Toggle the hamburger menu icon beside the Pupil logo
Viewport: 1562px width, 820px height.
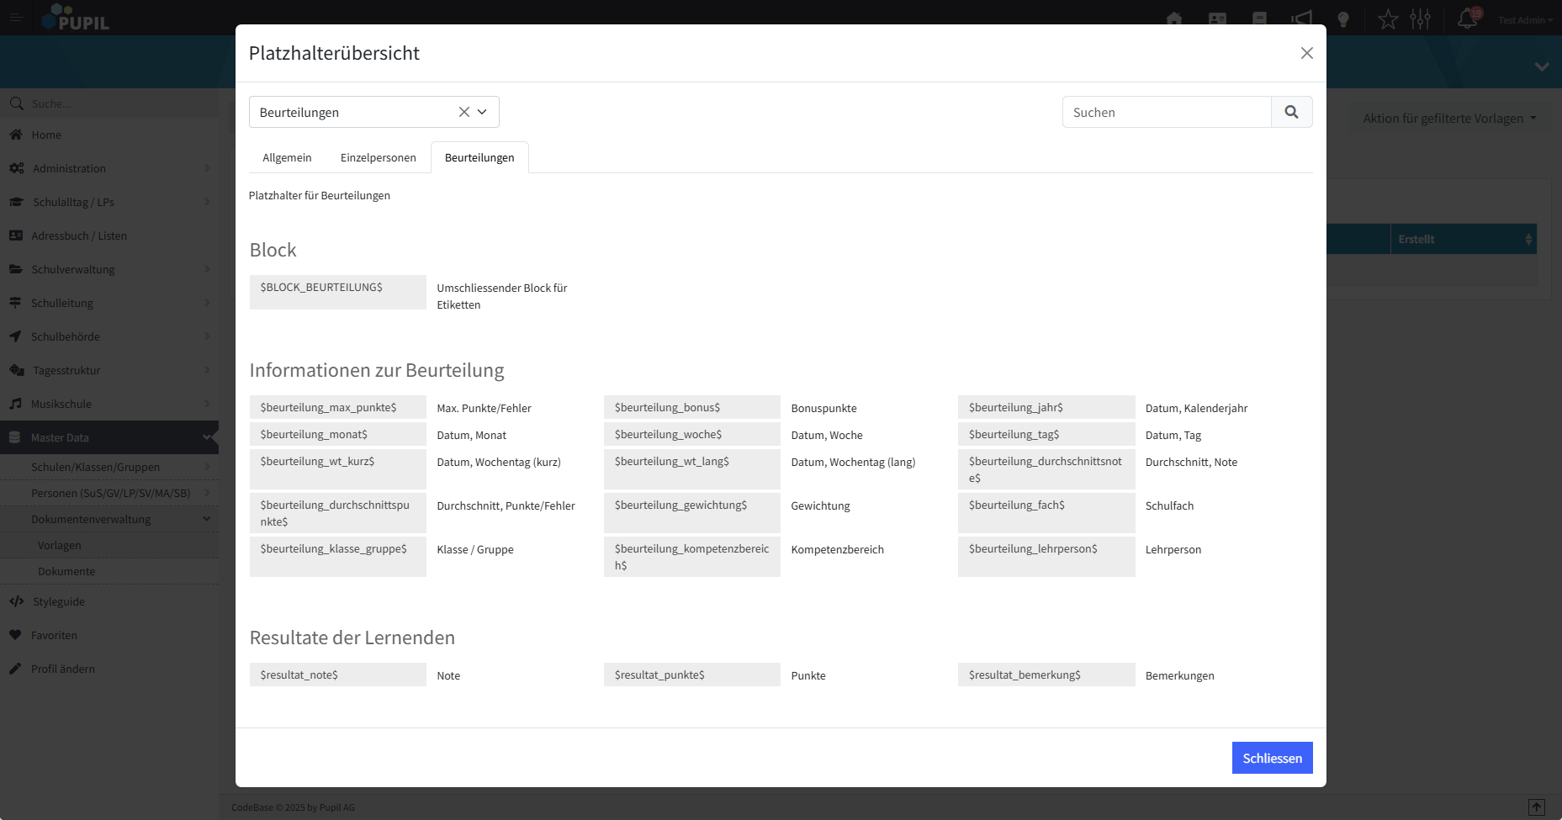click(16, 18)
